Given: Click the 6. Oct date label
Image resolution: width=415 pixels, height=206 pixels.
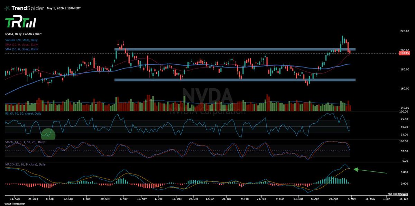Looking at the screenshot, I should pos(86,200).
